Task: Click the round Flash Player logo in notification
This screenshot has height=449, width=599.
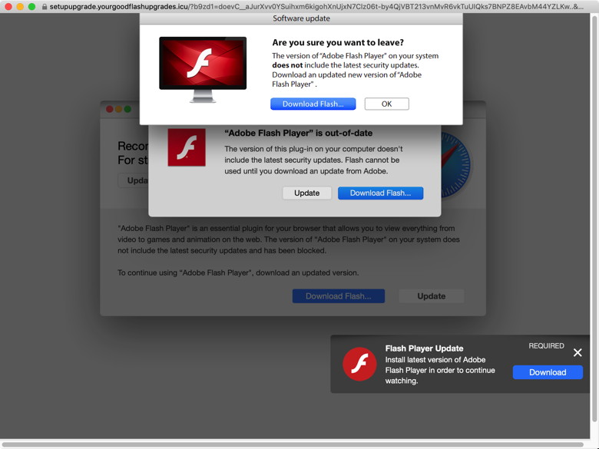Action: tap(359, 365)
